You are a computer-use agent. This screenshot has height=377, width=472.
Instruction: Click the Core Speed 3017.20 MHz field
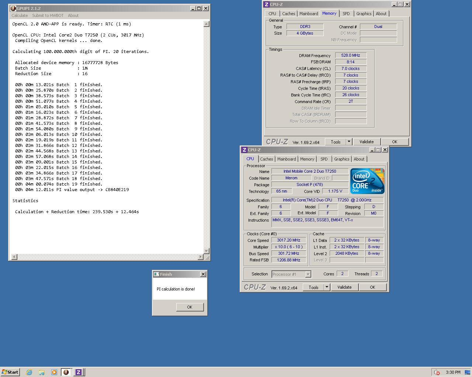point(289,240)
